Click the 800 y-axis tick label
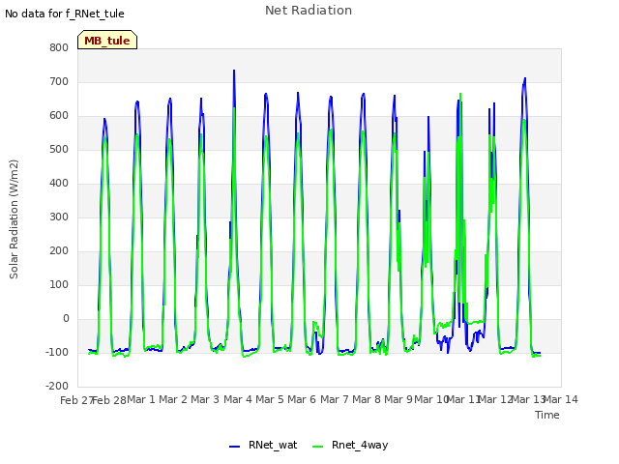This screenshot has height=464, width=619. coord(59,47)
